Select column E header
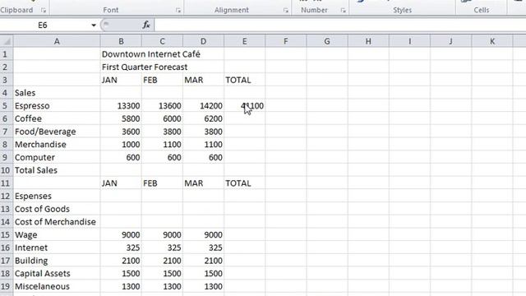The image size is (526, 296). click(245, 41)
